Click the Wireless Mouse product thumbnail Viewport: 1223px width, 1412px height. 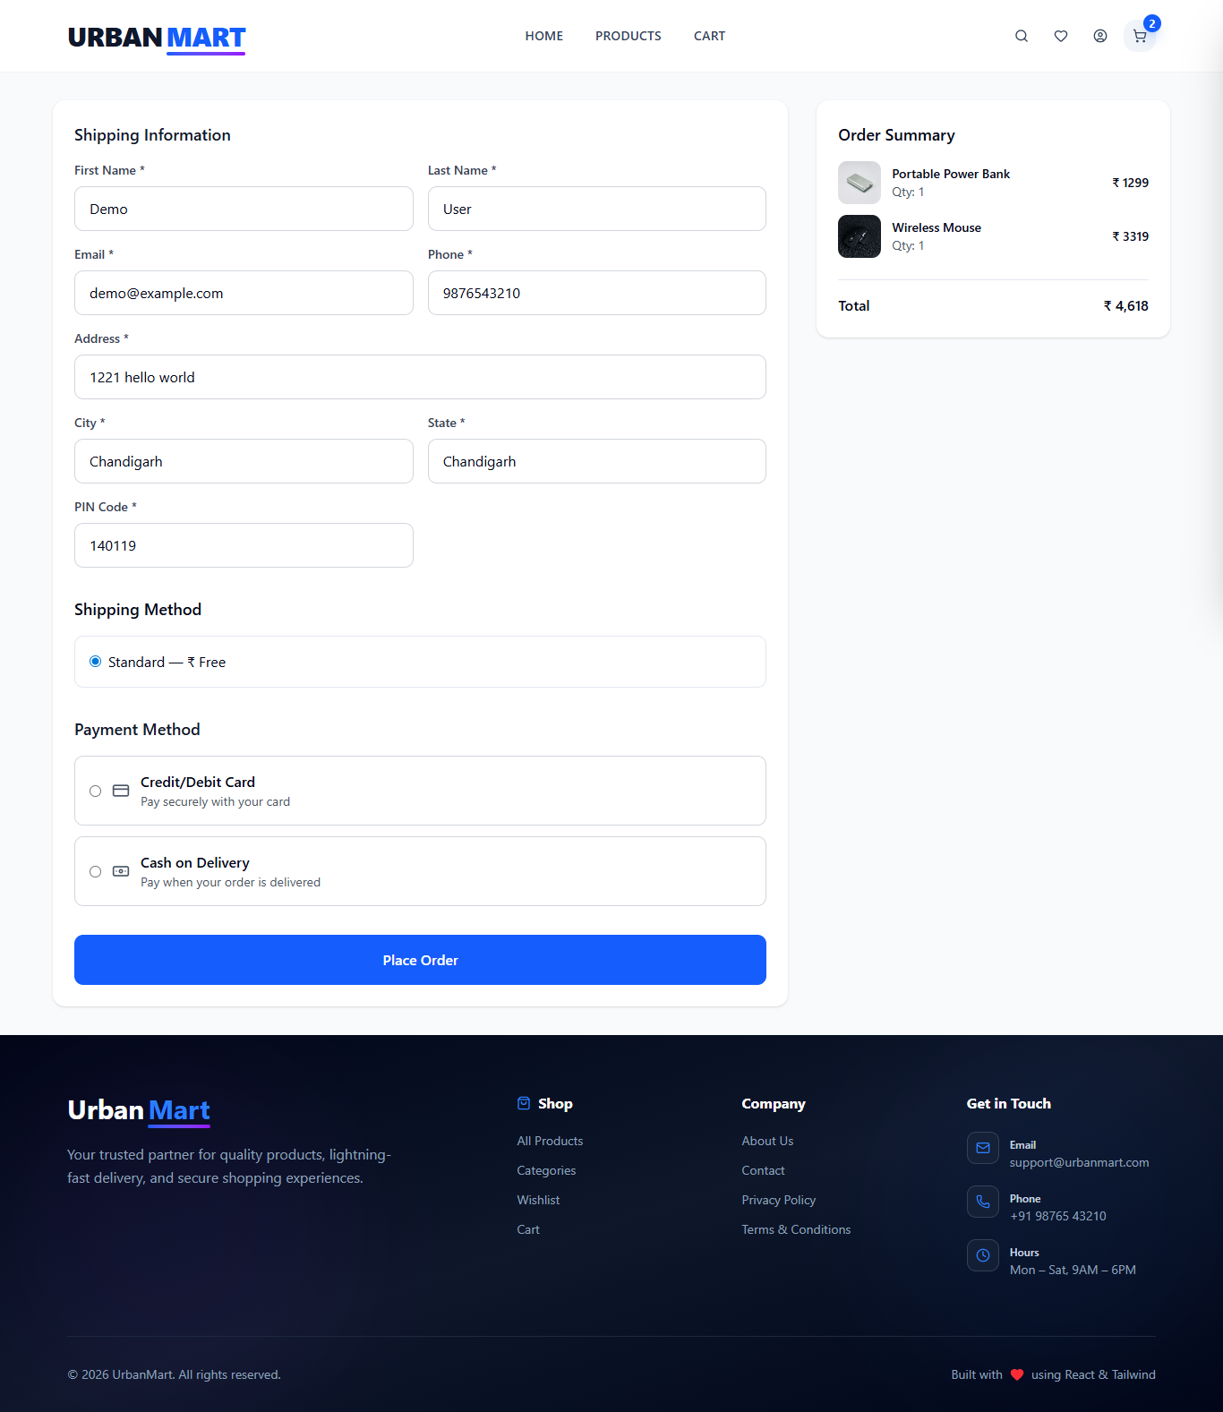[x=859, y=236]
